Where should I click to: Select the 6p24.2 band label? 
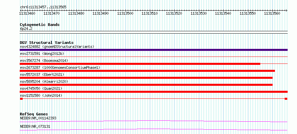[x=26, y=29]
